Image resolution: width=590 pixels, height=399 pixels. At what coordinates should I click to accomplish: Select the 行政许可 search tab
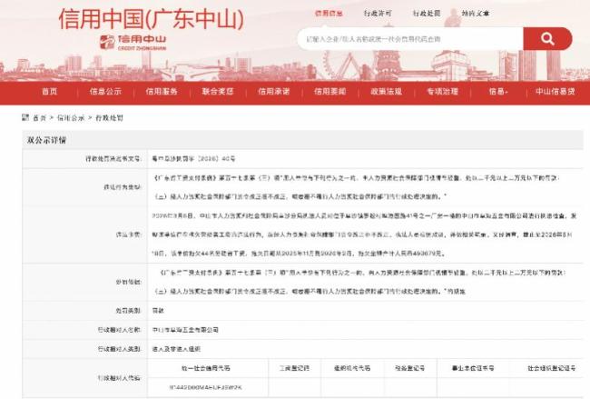(x=378, y=14)
